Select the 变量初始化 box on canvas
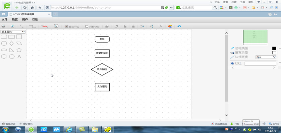The width and height of the screenshot is (281, 133). [102, 54]
